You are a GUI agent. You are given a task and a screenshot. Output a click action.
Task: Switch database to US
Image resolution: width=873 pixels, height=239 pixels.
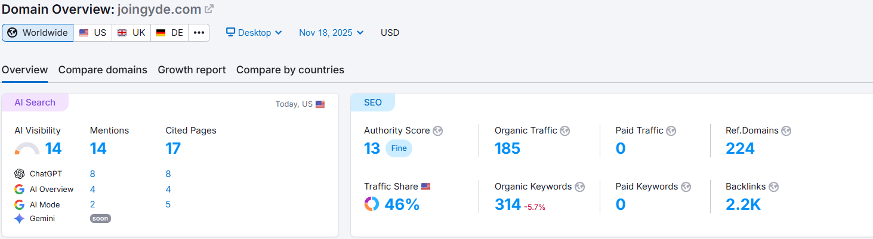click(x=93, y=33)
